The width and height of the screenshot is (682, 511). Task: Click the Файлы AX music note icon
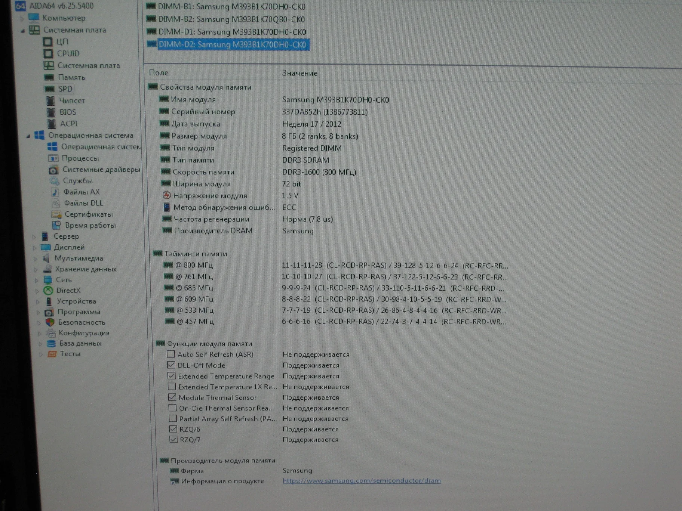55,192
